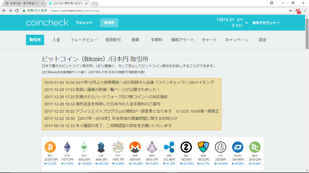309x173 pixels.
Task: Expand the JPY/BTC balance dropdown arrow
Action: point(246,23)
